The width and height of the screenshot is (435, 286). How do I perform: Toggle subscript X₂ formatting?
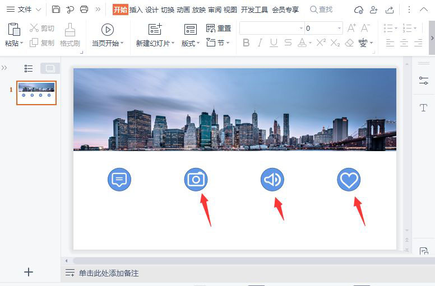[x=335, y=43]
